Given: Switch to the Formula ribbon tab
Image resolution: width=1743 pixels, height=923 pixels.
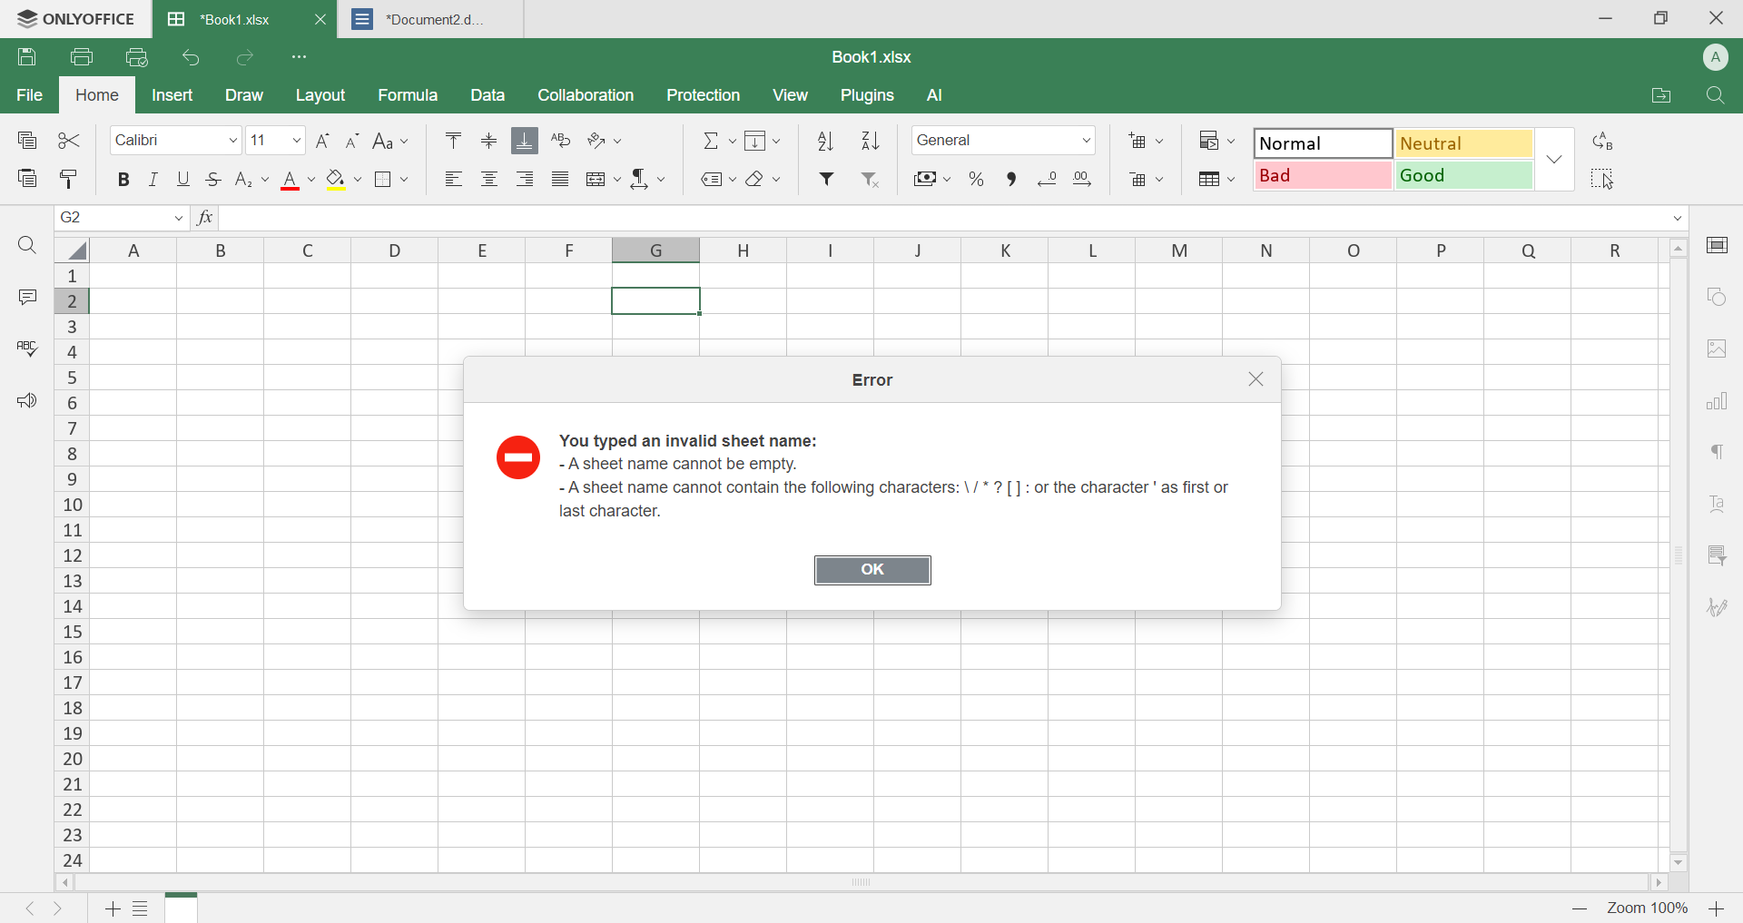Looking at the screenshot, I should coord(407,94).
